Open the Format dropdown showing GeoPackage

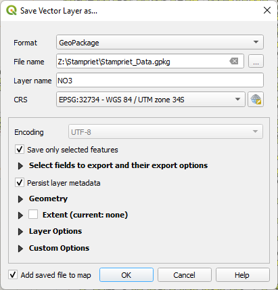coord(160,42)
